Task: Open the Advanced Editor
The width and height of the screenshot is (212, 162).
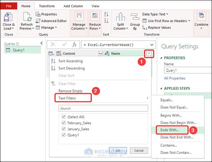Action: (51, 21)
